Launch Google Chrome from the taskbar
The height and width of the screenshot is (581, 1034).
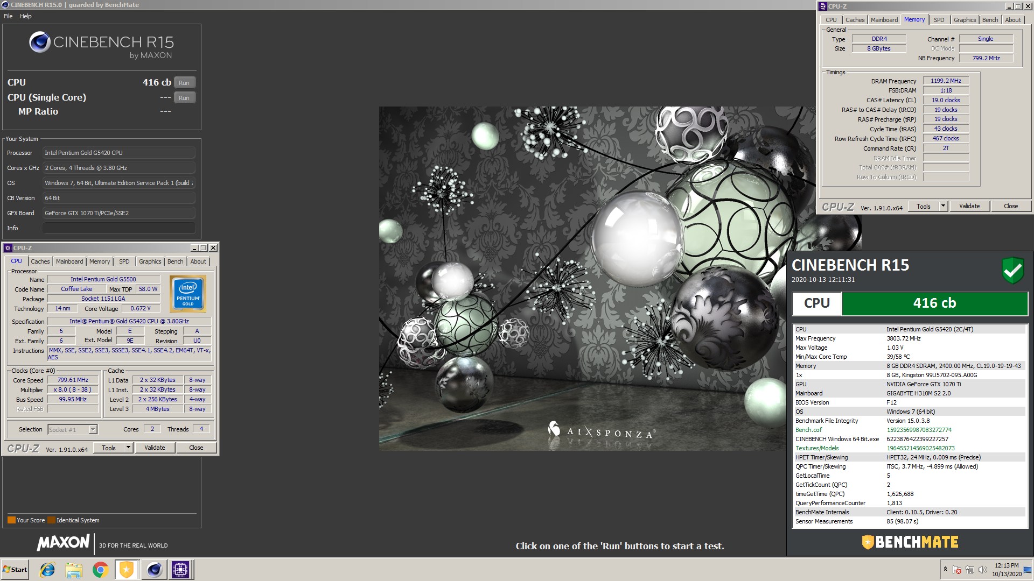pos(100,570)
